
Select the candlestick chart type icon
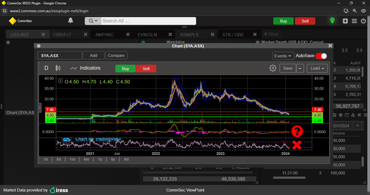point(58,68)
